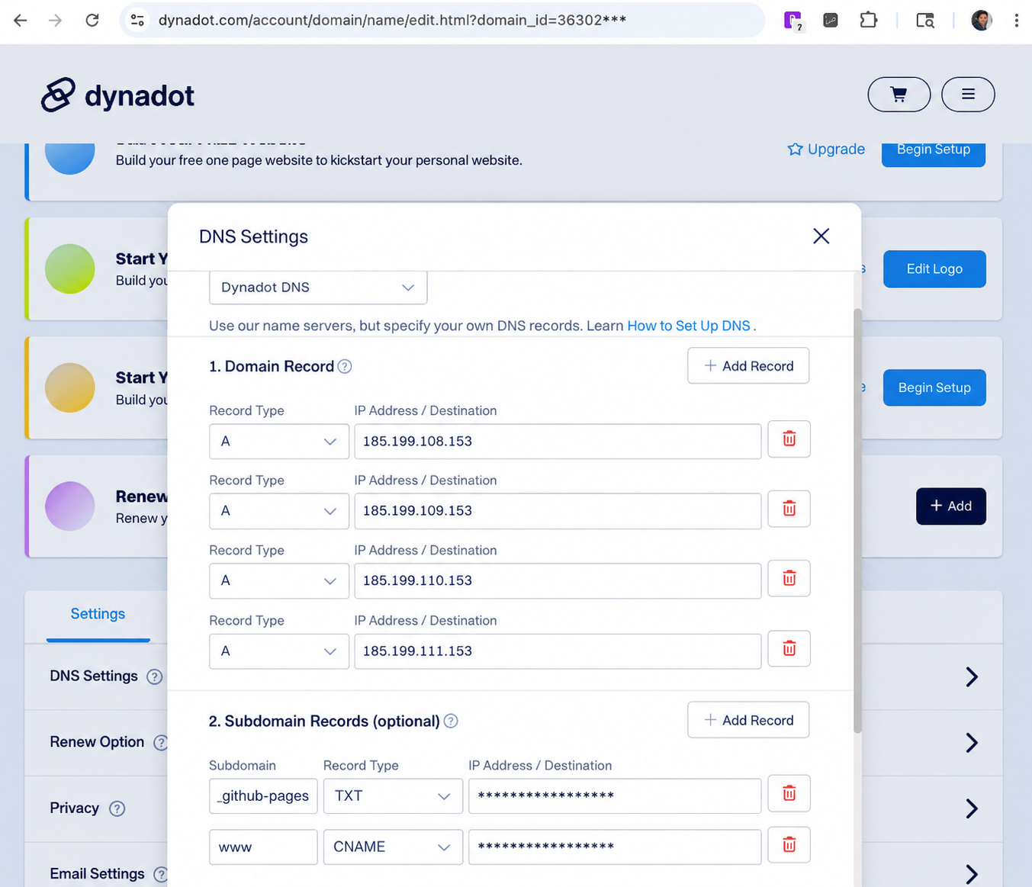Open the purple extension with badge
Viewport: 1032px width, 887px height.
pos(793,21)
